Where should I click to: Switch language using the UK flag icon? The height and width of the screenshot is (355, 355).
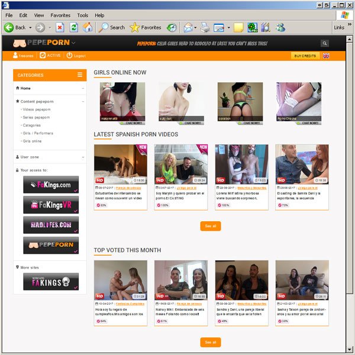coord(325,56)
